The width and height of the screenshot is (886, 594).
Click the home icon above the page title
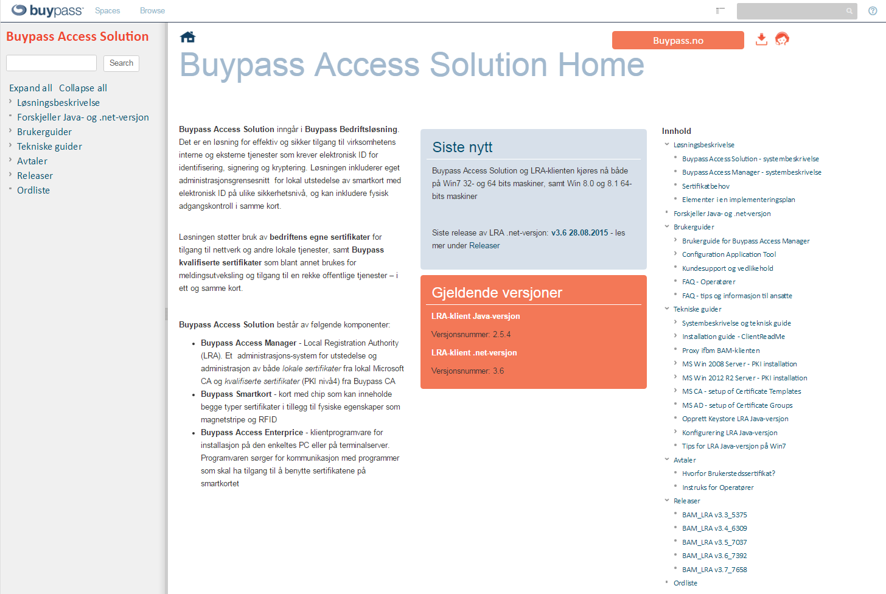[187, 37]
